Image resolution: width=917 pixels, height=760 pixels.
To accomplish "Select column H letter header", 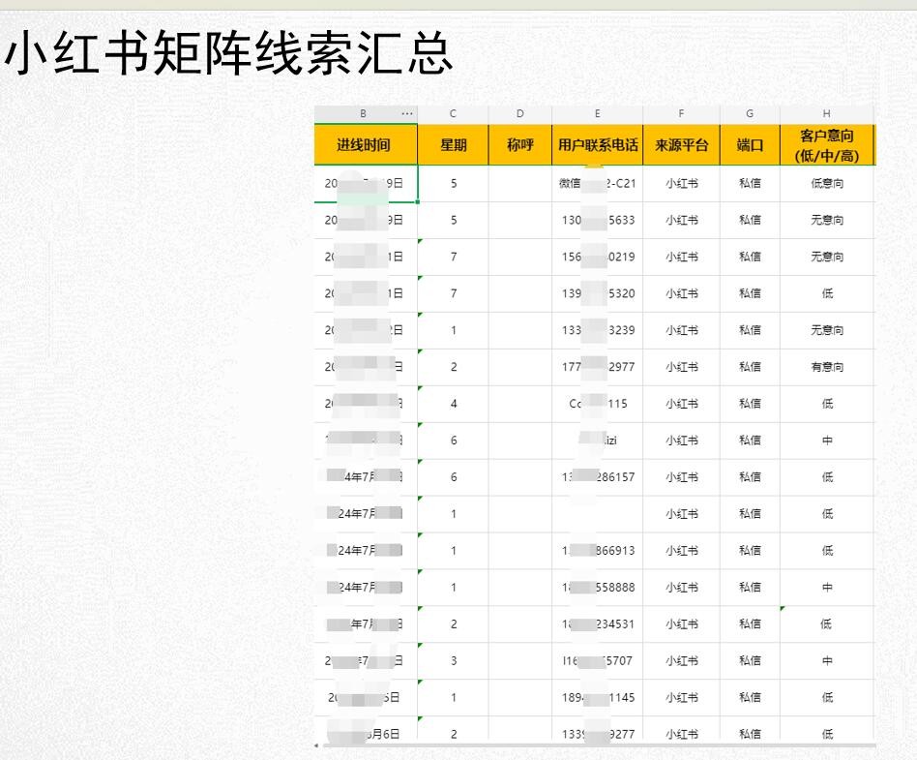I will coord(826,113).
